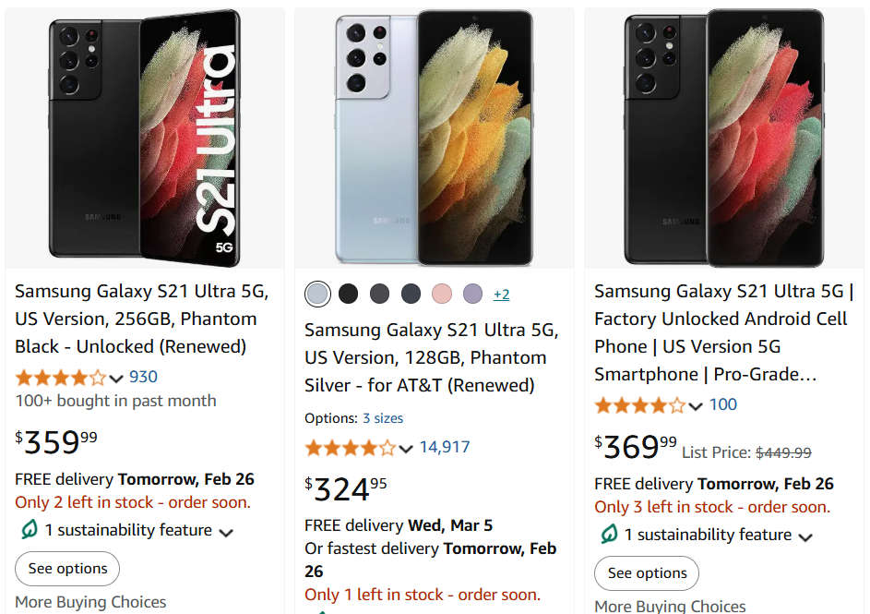Expand sustainability feature on the $359.99 listing
Viewport: 870px width, 614px height.
click(226, 532)
